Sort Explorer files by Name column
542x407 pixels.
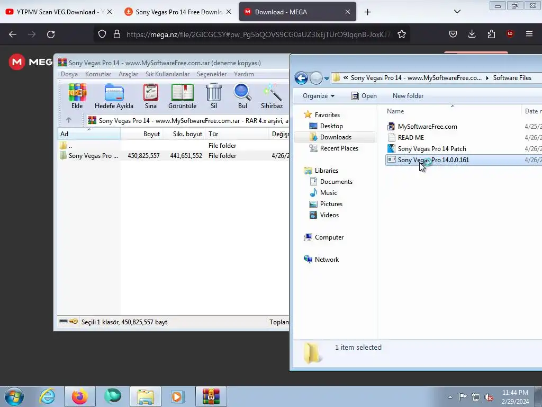pos(395,111)
